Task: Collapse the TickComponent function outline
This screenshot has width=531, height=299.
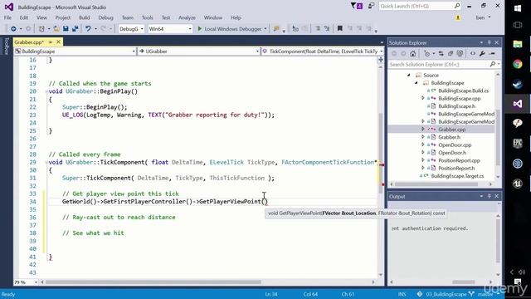Action: (x=46, y=163)
